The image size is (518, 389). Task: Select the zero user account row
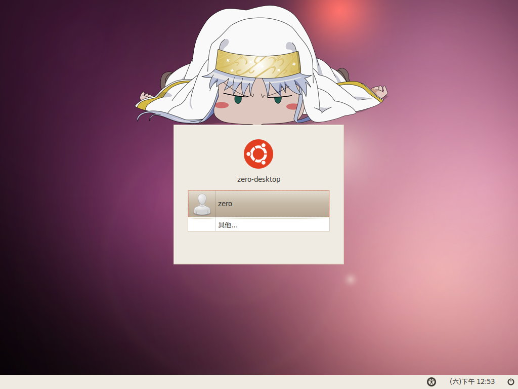pos(258,204)
